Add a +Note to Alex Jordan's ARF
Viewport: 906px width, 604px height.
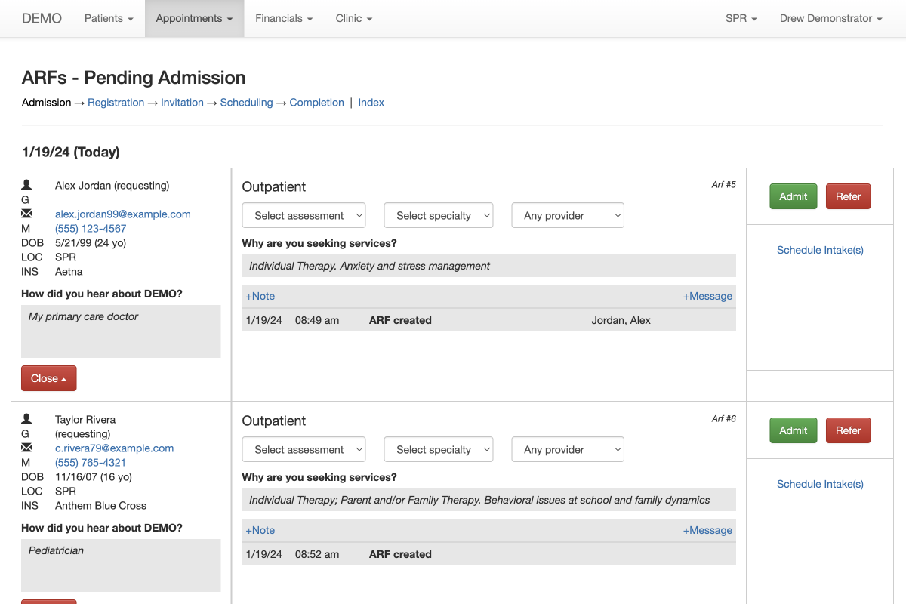260,296
